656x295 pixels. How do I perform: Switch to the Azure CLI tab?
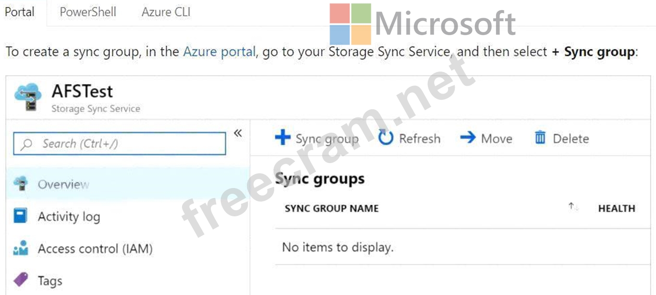(166, 12)
